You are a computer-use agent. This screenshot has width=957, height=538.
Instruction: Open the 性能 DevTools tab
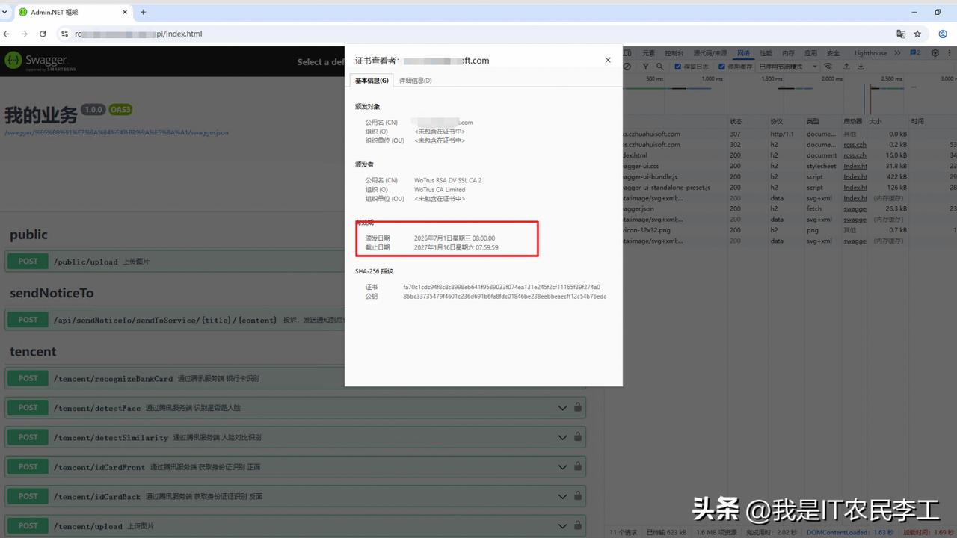[766, 53]
